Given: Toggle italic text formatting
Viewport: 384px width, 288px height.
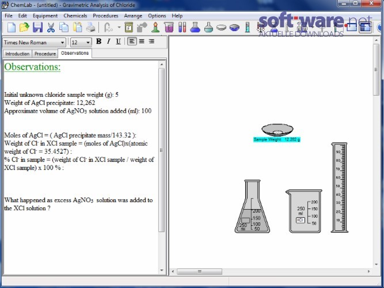Looking at the screenshot, I should coord(108,41).
